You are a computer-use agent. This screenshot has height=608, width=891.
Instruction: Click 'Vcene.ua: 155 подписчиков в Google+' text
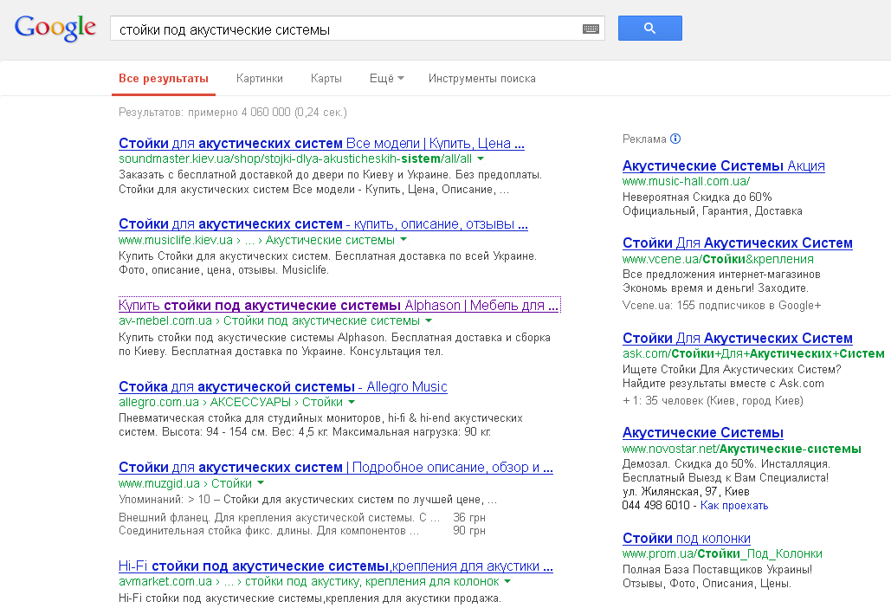click(x=721, y=305)
